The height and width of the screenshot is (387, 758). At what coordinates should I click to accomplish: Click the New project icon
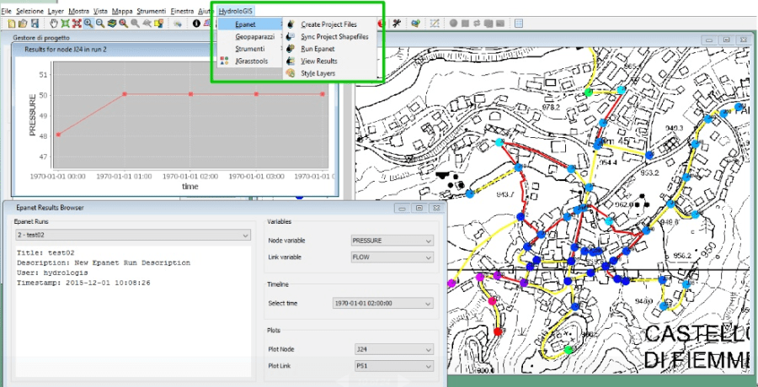[12, 24]
